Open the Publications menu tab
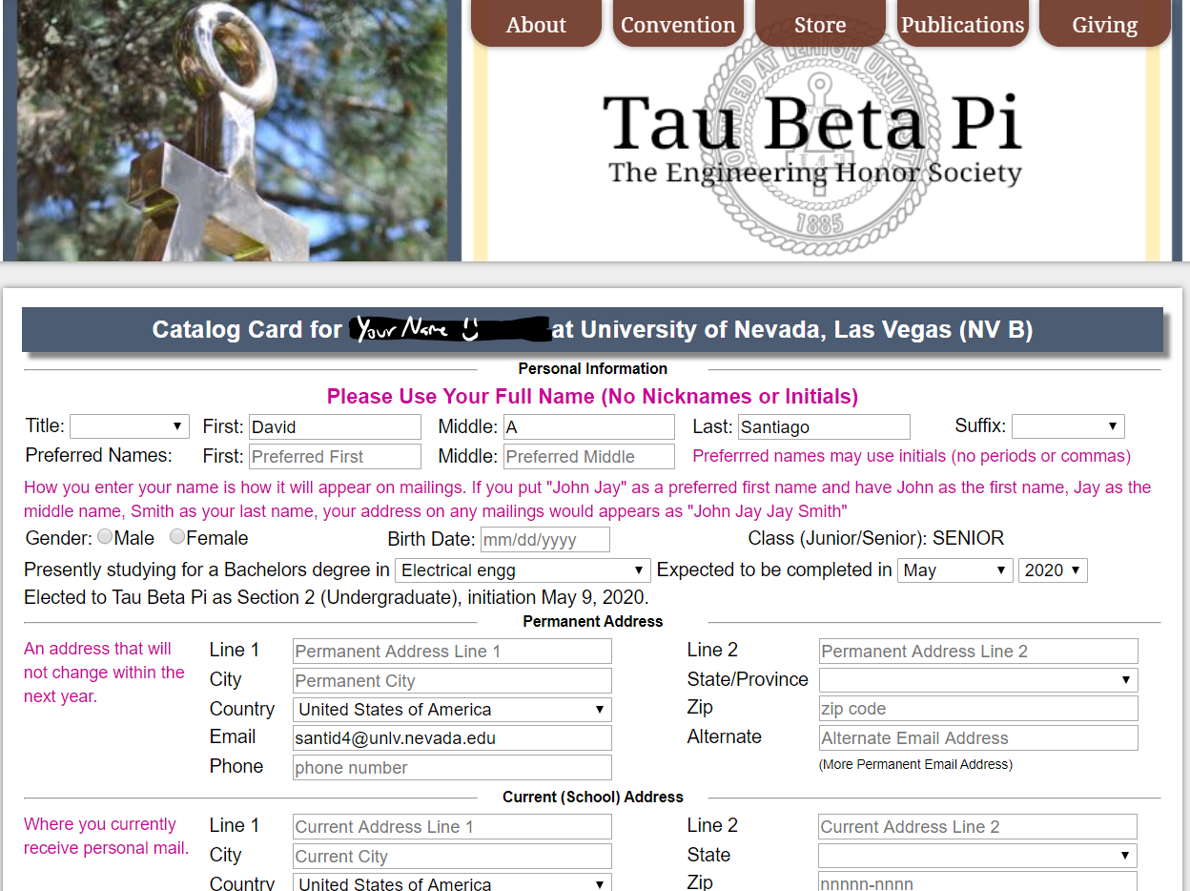Viewport: 1190px width, 891px height. tap(962, 24)
